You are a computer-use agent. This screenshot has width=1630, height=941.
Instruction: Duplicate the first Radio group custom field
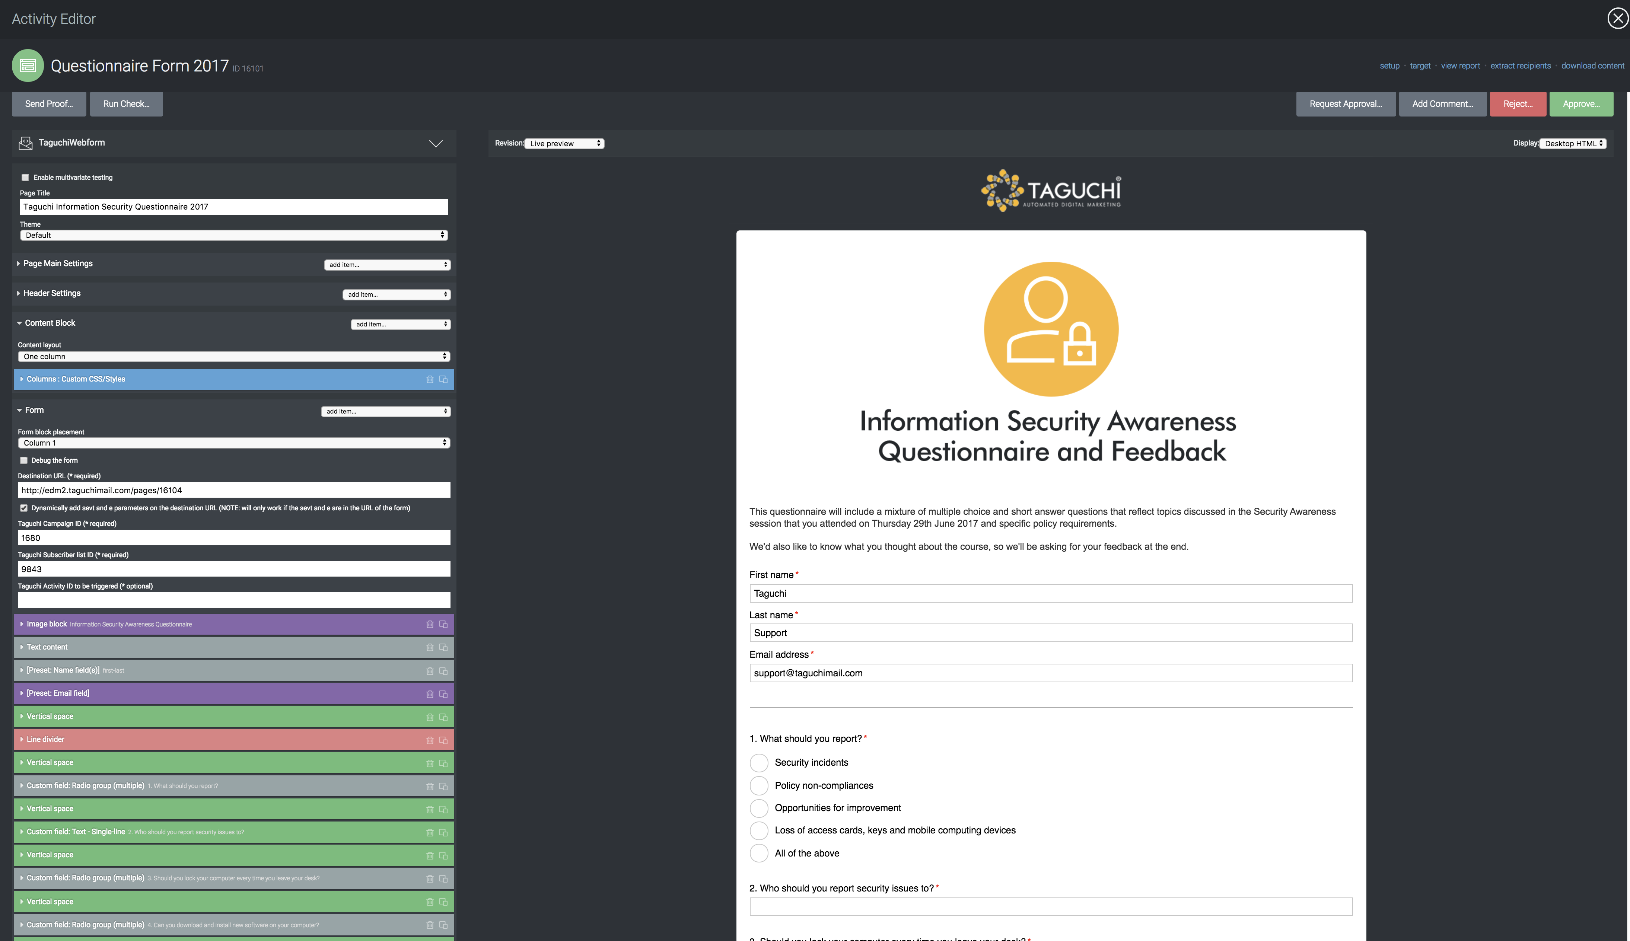pyautogui.click(x=443, y=787)
